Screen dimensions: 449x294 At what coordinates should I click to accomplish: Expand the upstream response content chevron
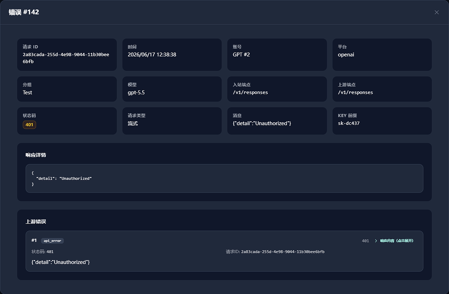(376, 241)
